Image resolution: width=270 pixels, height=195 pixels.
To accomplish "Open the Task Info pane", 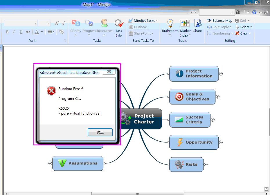I will click(119, 28).
